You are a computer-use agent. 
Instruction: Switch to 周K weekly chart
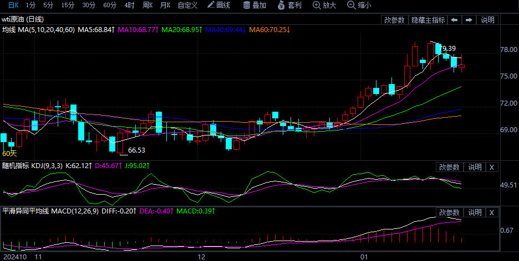pos(147,5)
